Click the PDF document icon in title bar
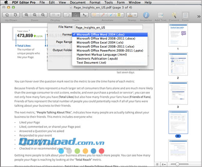This screenshot has width=202, height=167. (71, 7)
